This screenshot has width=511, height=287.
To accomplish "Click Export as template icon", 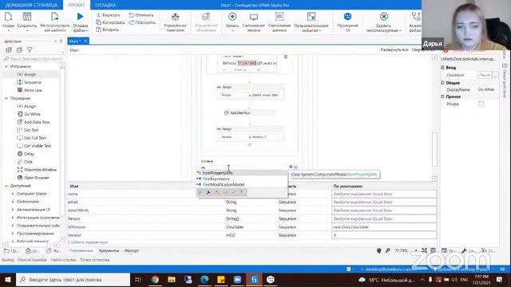I will 55,17.
